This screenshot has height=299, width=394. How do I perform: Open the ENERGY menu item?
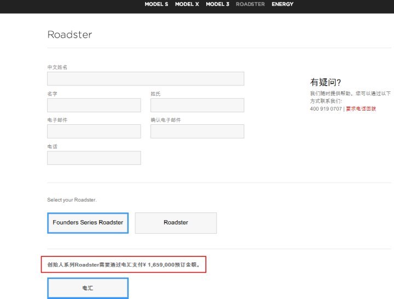click(282, 4)
